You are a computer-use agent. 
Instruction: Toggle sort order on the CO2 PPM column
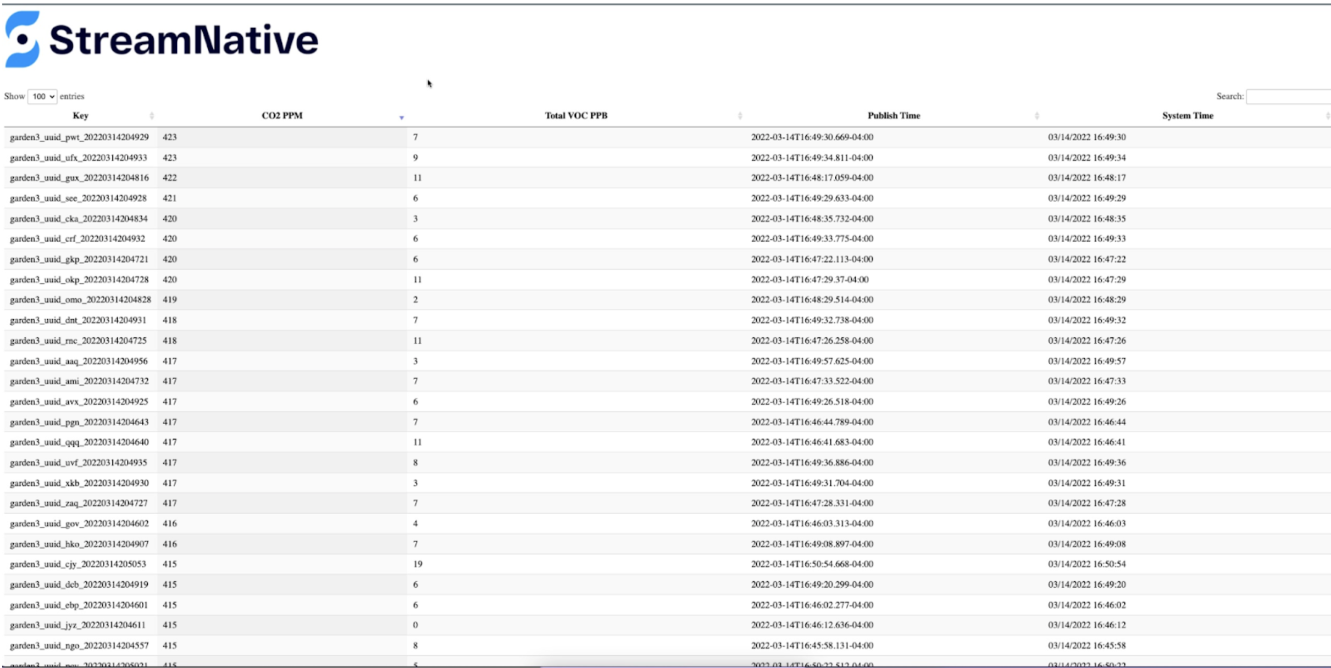pyautogui.click(x=281, y=115)
